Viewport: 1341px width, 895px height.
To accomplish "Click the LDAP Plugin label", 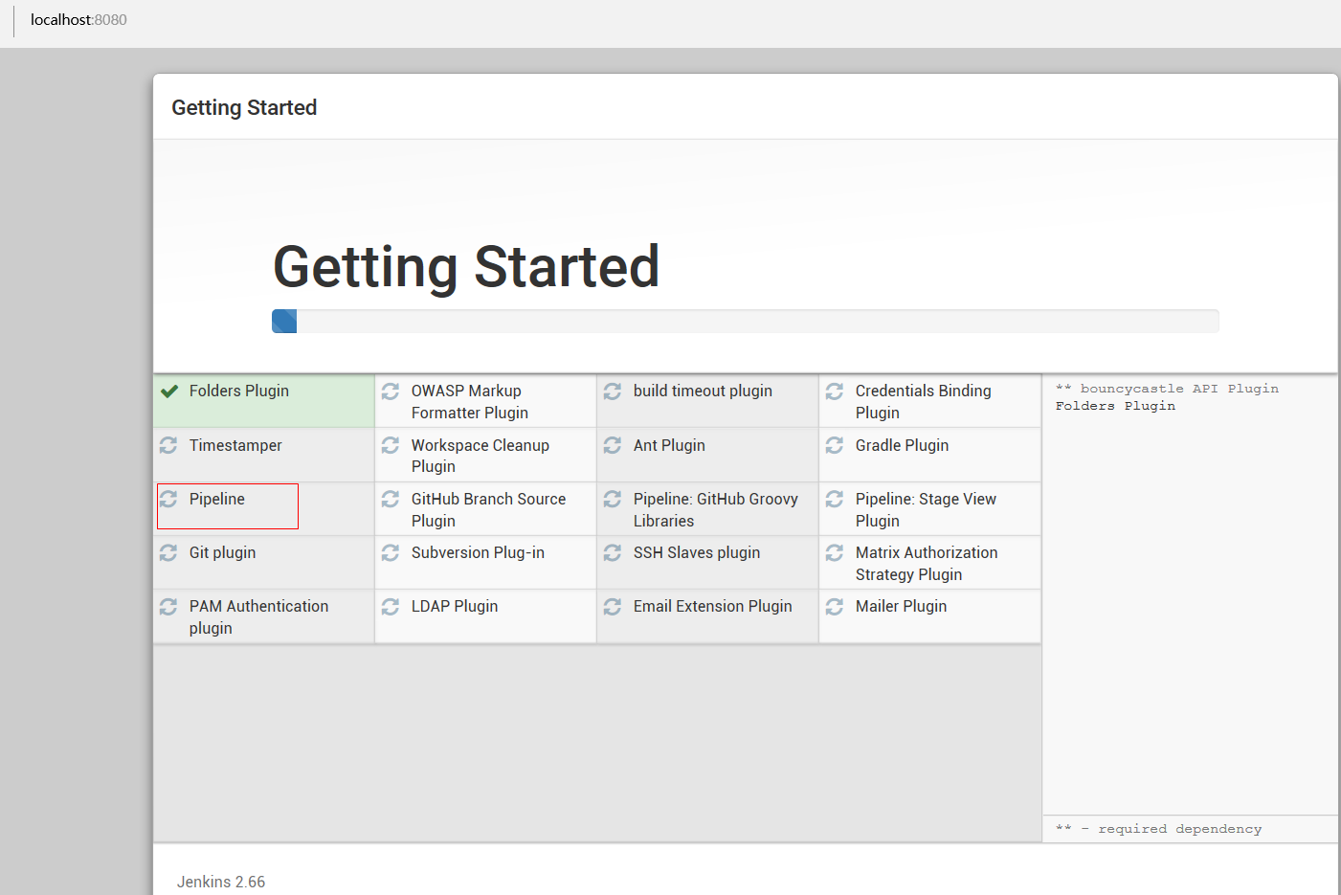I will [x=455, y=606].
